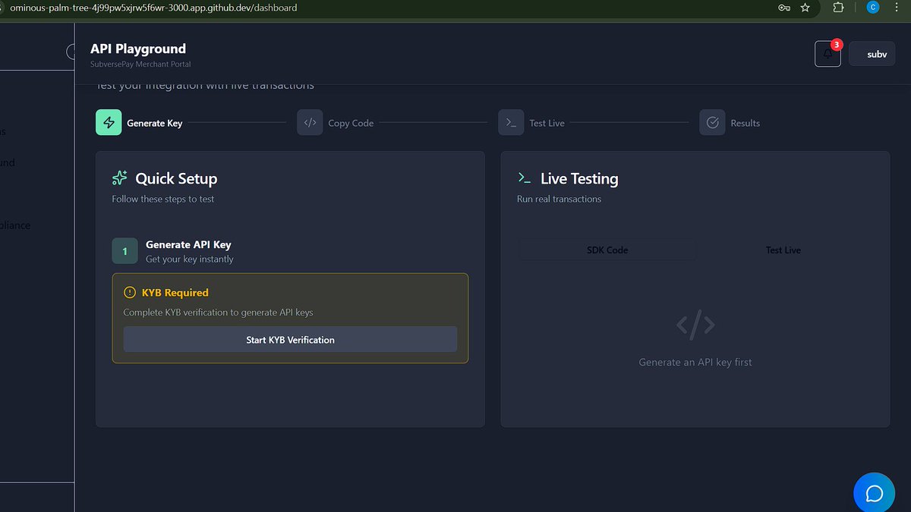Open the subv user account button

[872, 54]
